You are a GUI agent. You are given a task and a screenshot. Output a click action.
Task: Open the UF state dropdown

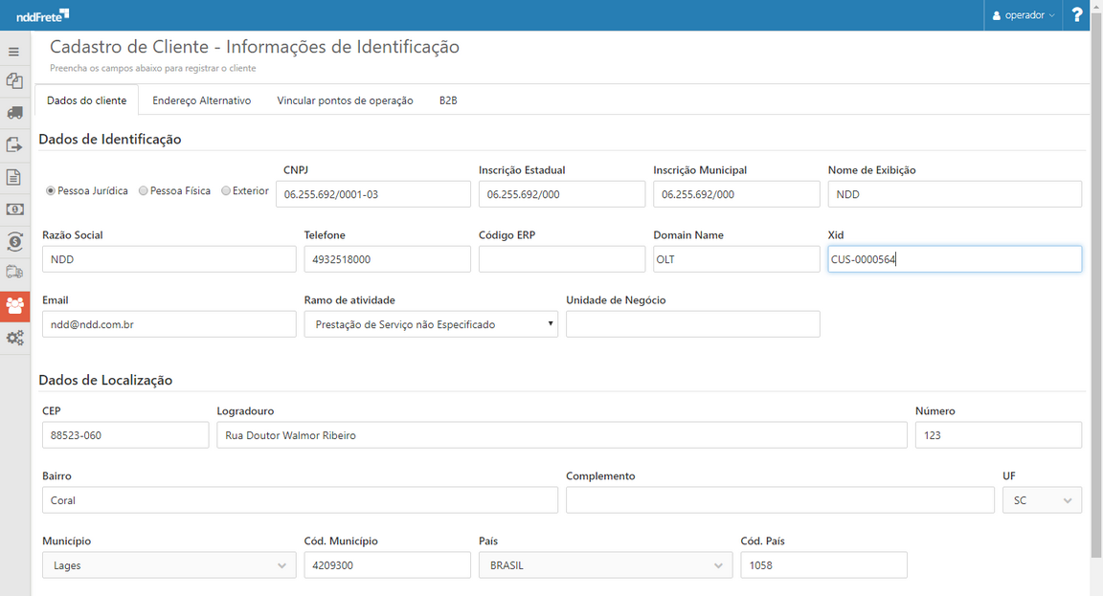pyautogui.click(x=1042, y=499)
